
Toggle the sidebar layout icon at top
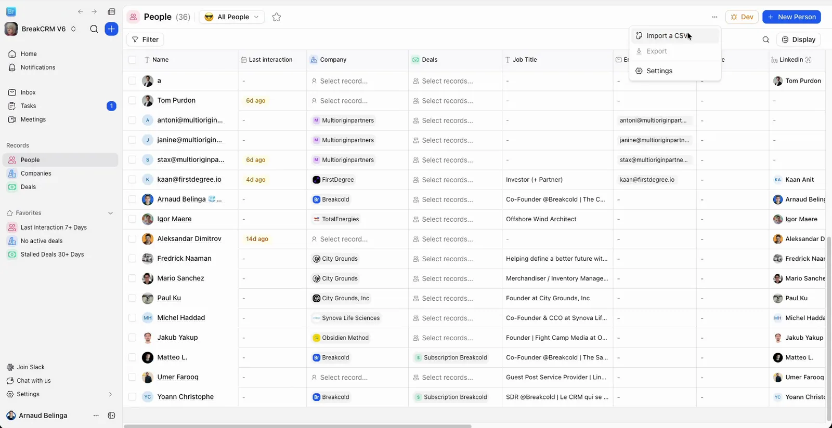coord(111,11)
